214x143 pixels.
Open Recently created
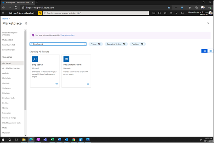9,45
